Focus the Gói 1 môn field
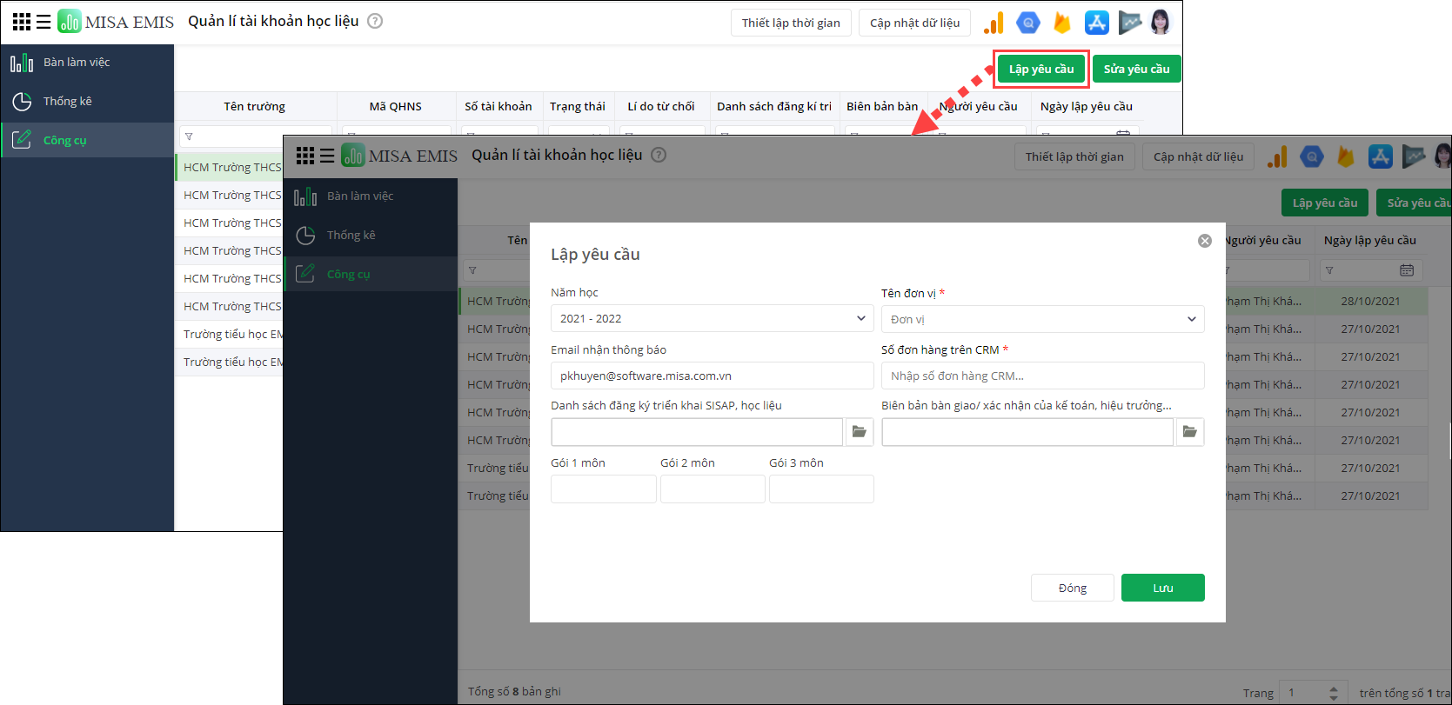 (x=603, y=489)
